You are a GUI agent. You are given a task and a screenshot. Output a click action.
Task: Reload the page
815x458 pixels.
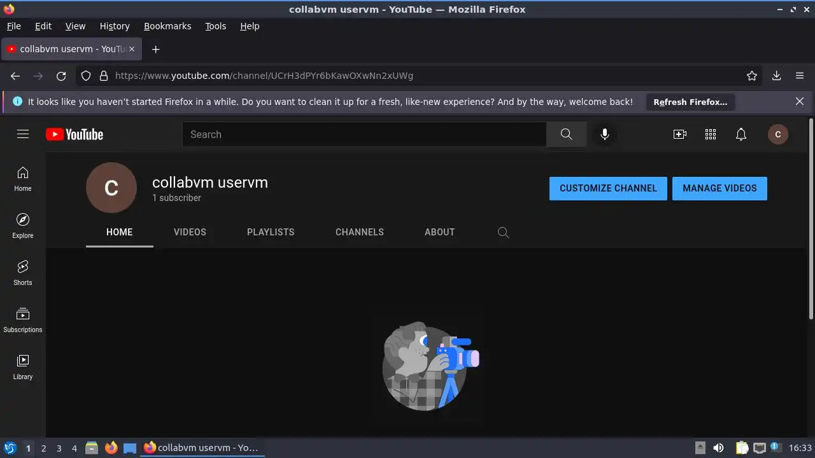[61, 76]
